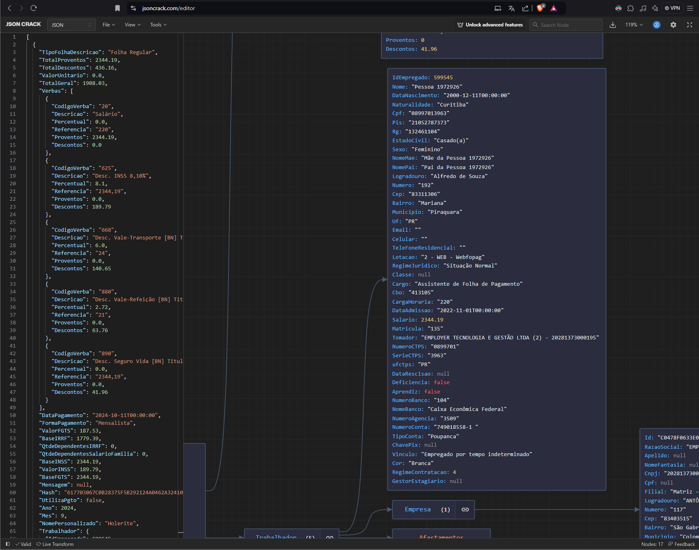Image resolution: width=699 pixels, height=550 pixels.
Task: Focus the Search Node field
Action: coord(566,25)
